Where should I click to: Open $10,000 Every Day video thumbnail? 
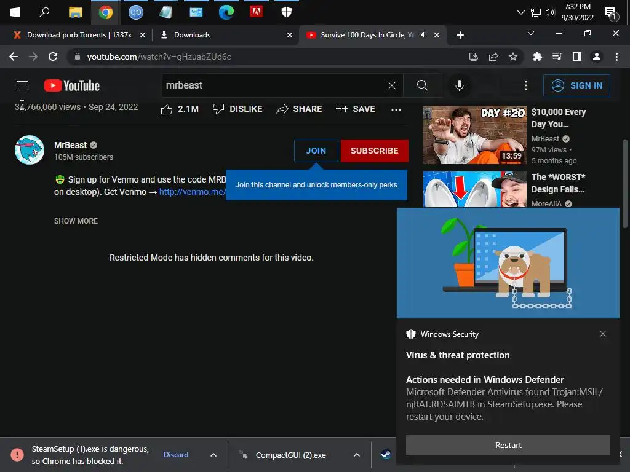474,135
